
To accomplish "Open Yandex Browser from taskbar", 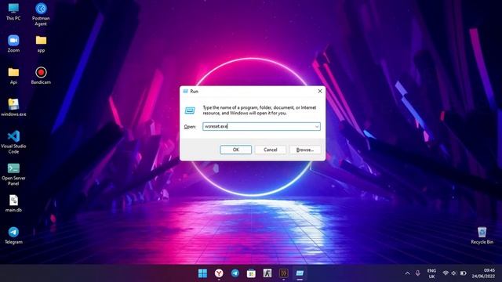I will tap(219, 273).
